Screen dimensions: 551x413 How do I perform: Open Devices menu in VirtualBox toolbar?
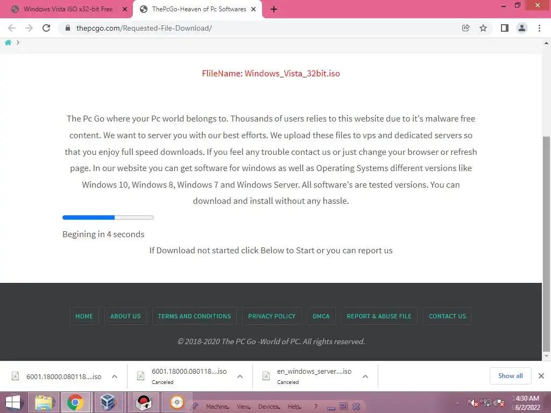click(269, 407)
